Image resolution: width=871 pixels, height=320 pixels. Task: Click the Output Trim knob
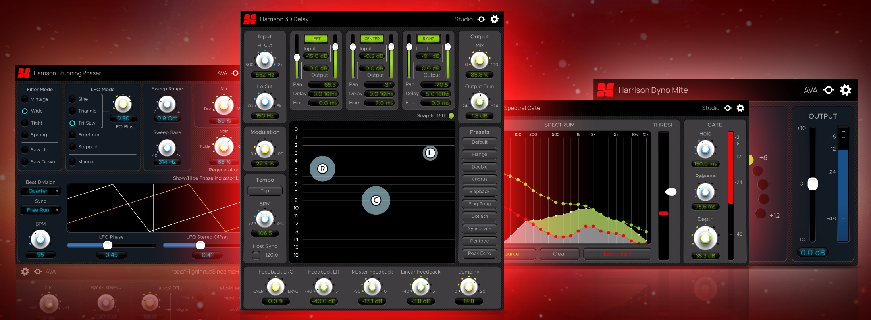479,102
